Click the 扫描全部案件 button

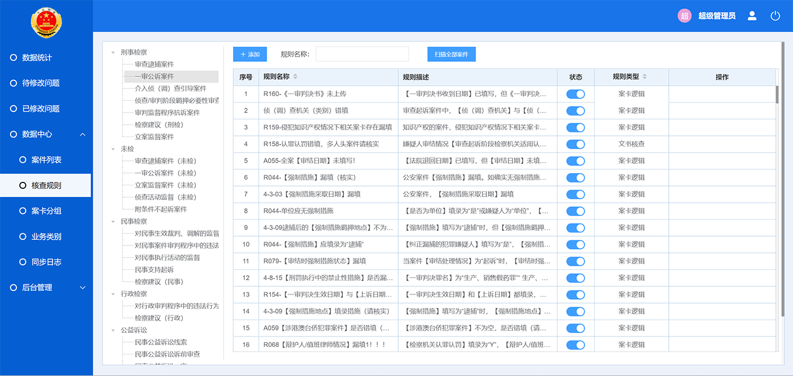[x=451, y=54]
